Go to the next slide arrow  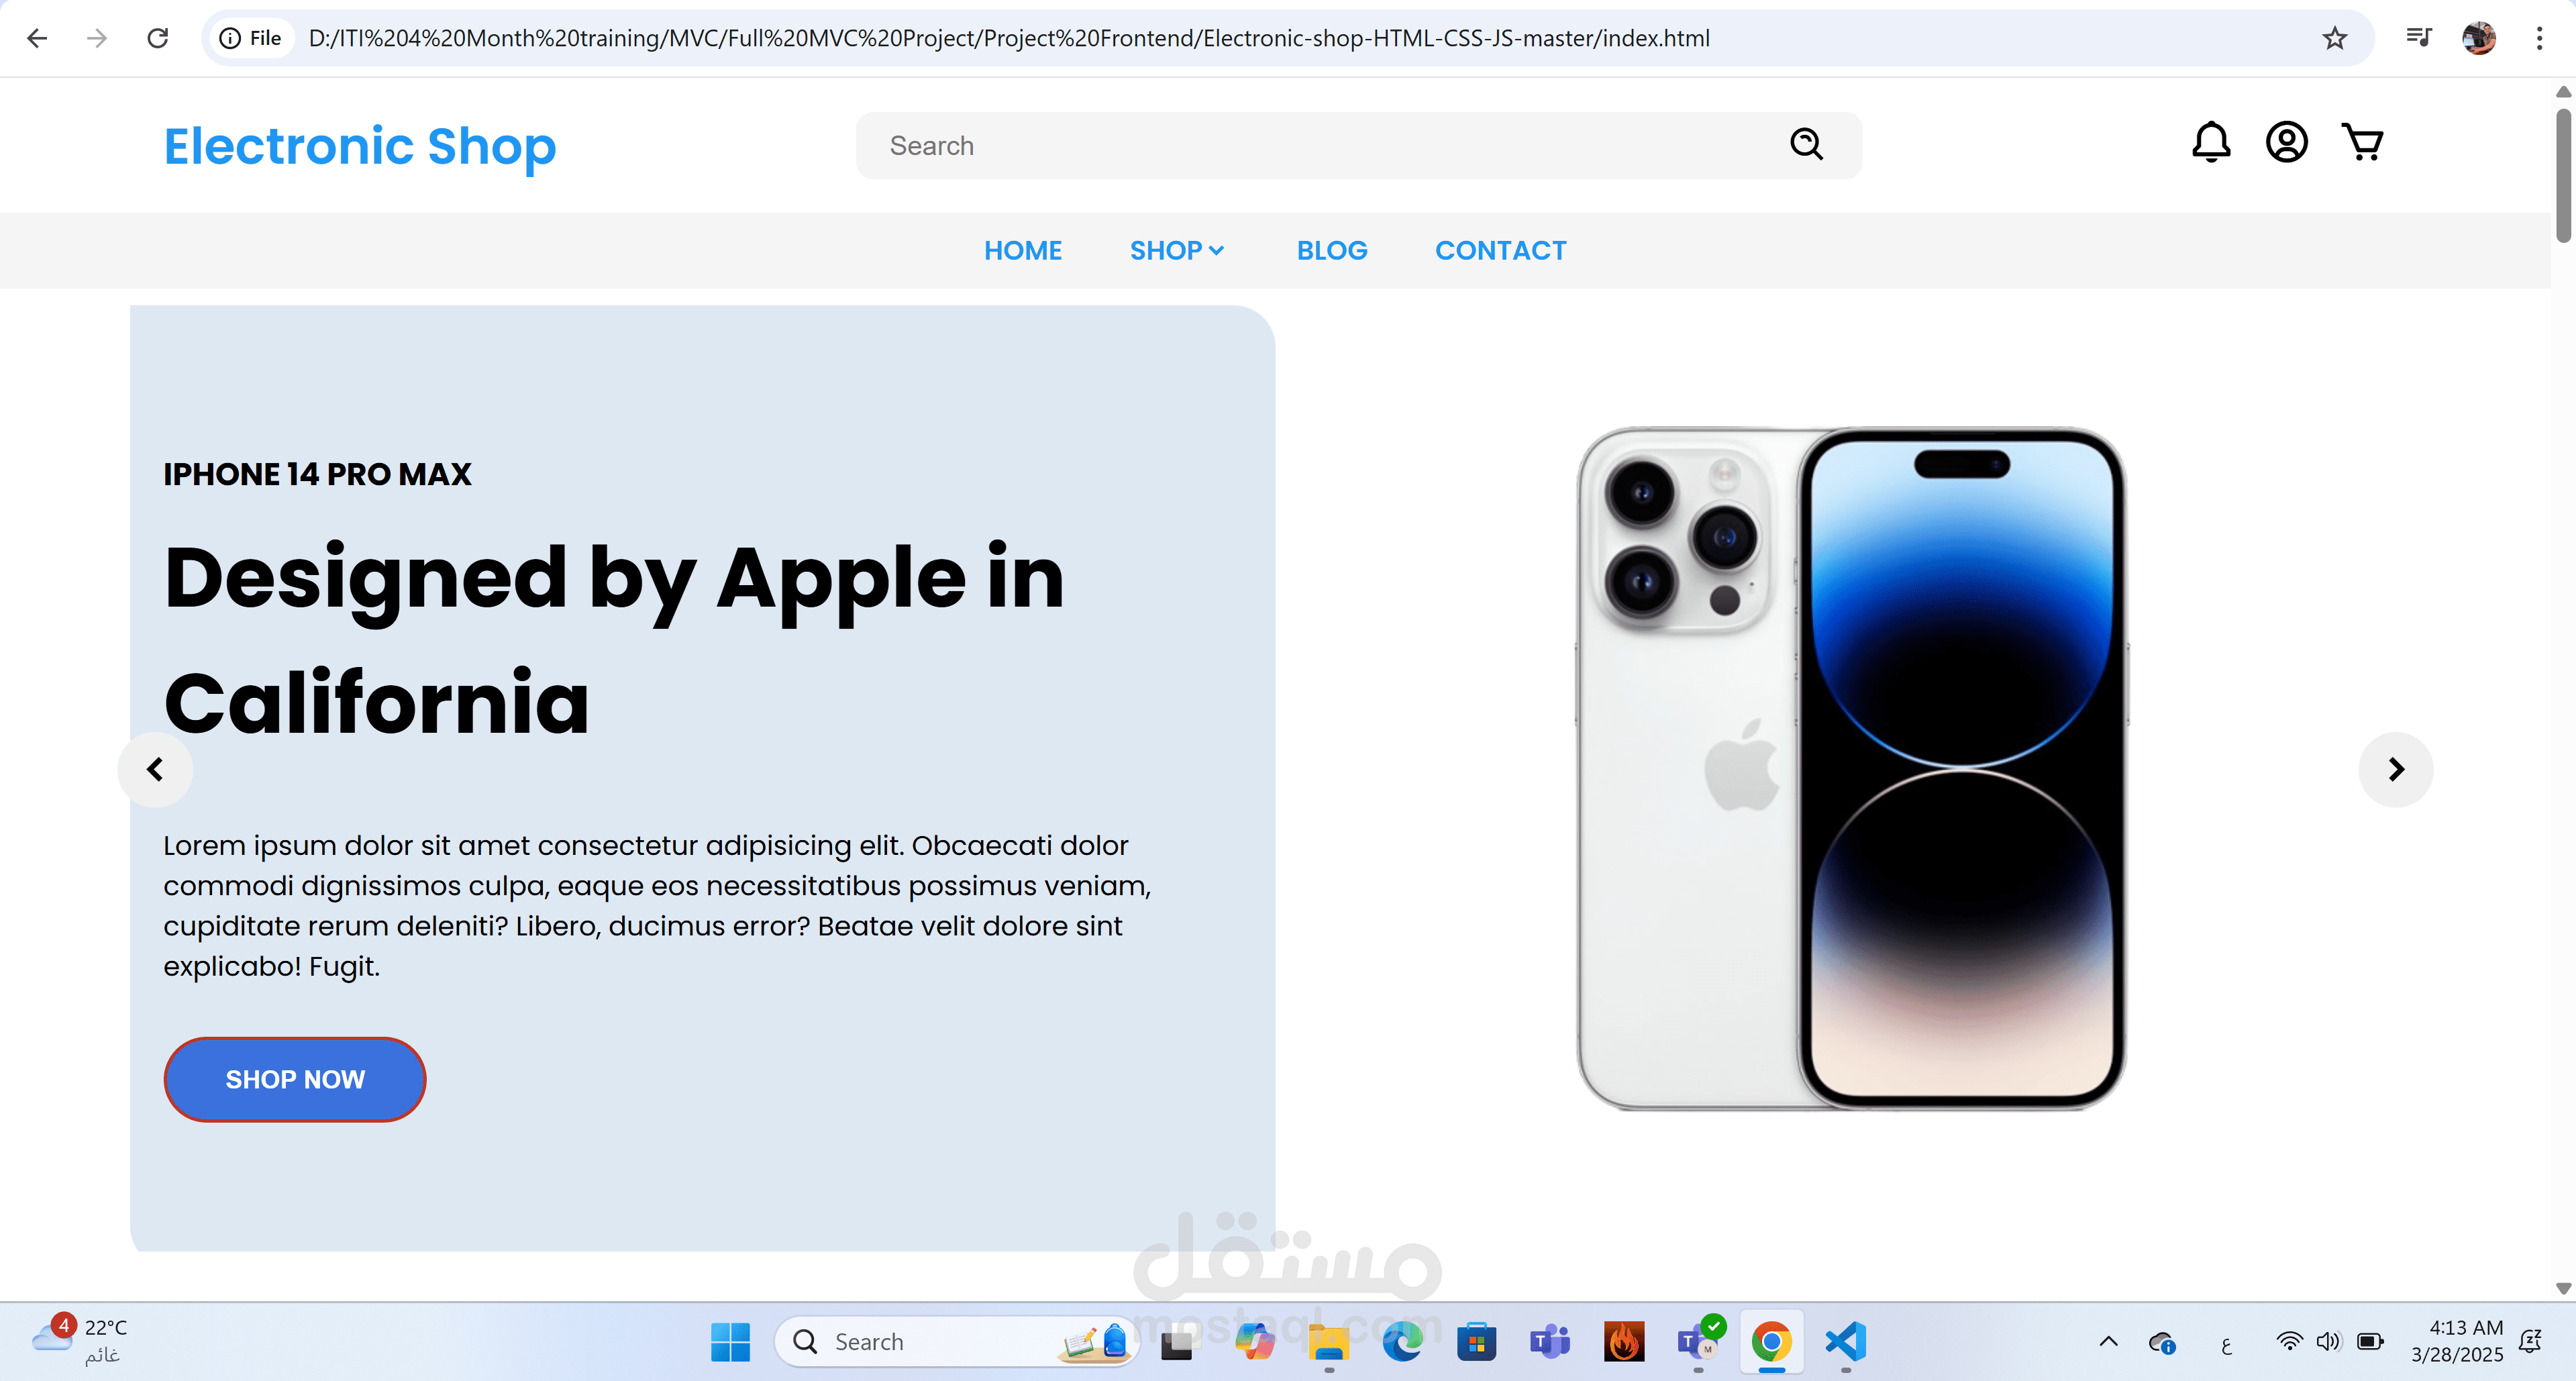[2396, 769]
